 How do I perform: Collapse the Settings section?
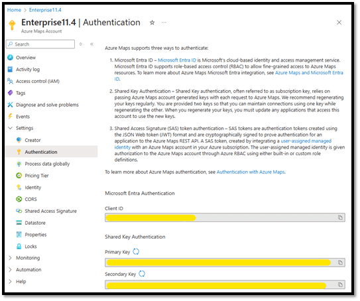(x=10, y=128)
